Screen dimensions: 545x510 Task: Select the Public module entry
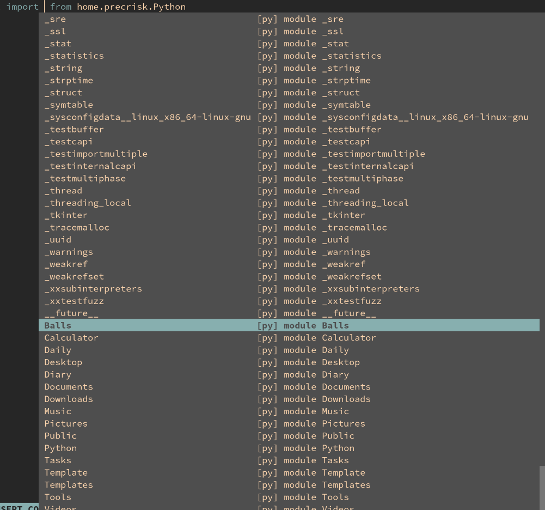tap(289, 436)
